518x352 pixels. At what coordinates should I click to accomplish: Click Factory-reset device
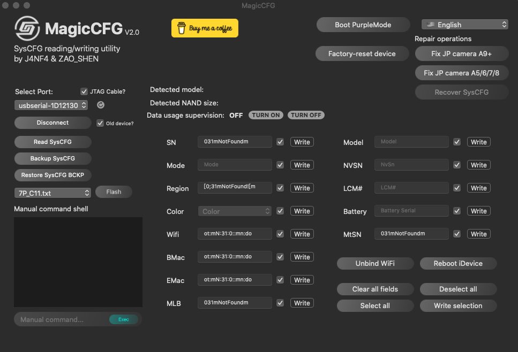[x=362, y=53]
